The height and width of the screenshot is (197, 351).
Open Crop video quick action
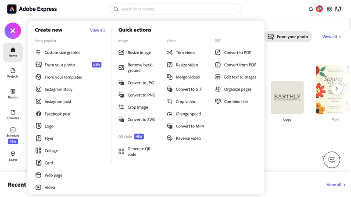pos(181,102)
